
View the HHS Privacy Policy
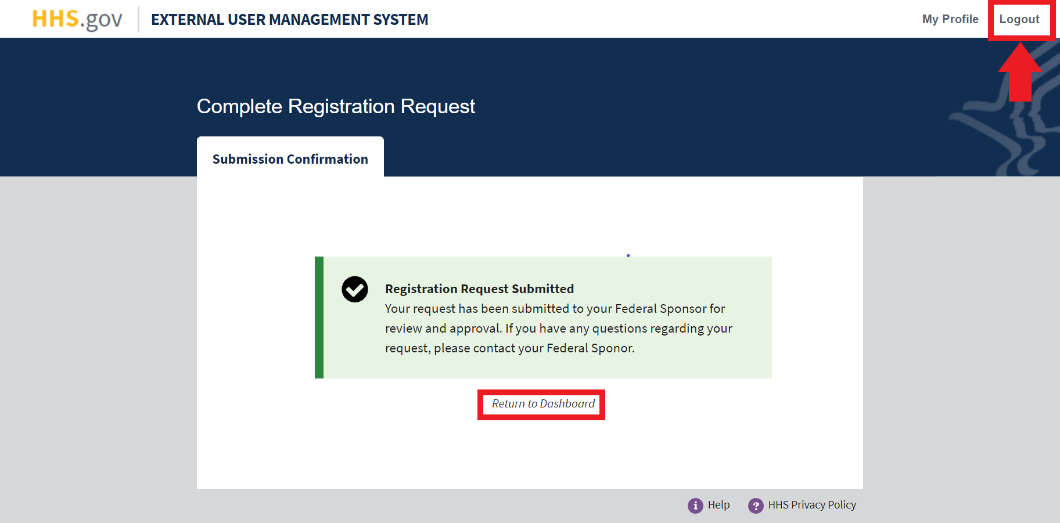point(811,504)
